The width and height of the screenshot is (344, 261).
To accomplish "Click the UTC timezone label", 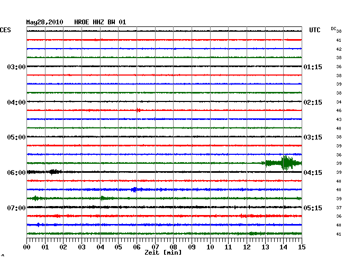I will point(314,30).
